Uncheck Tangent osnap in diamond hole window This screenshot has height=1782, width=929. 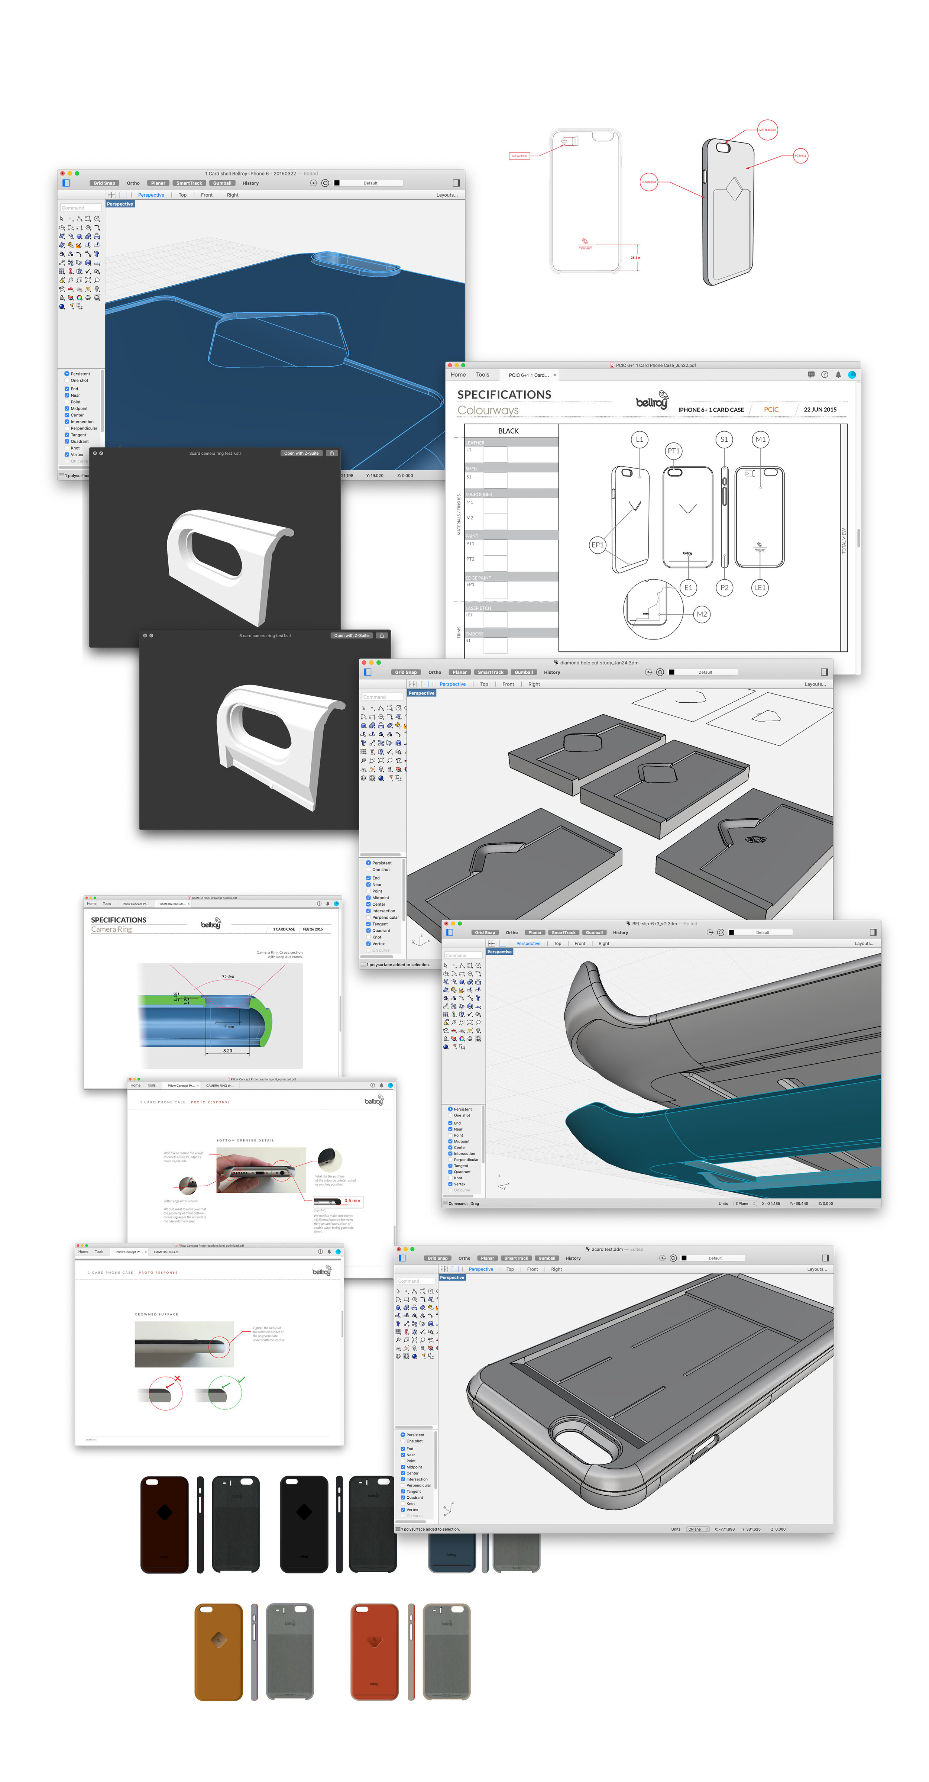tap(368, 924)
